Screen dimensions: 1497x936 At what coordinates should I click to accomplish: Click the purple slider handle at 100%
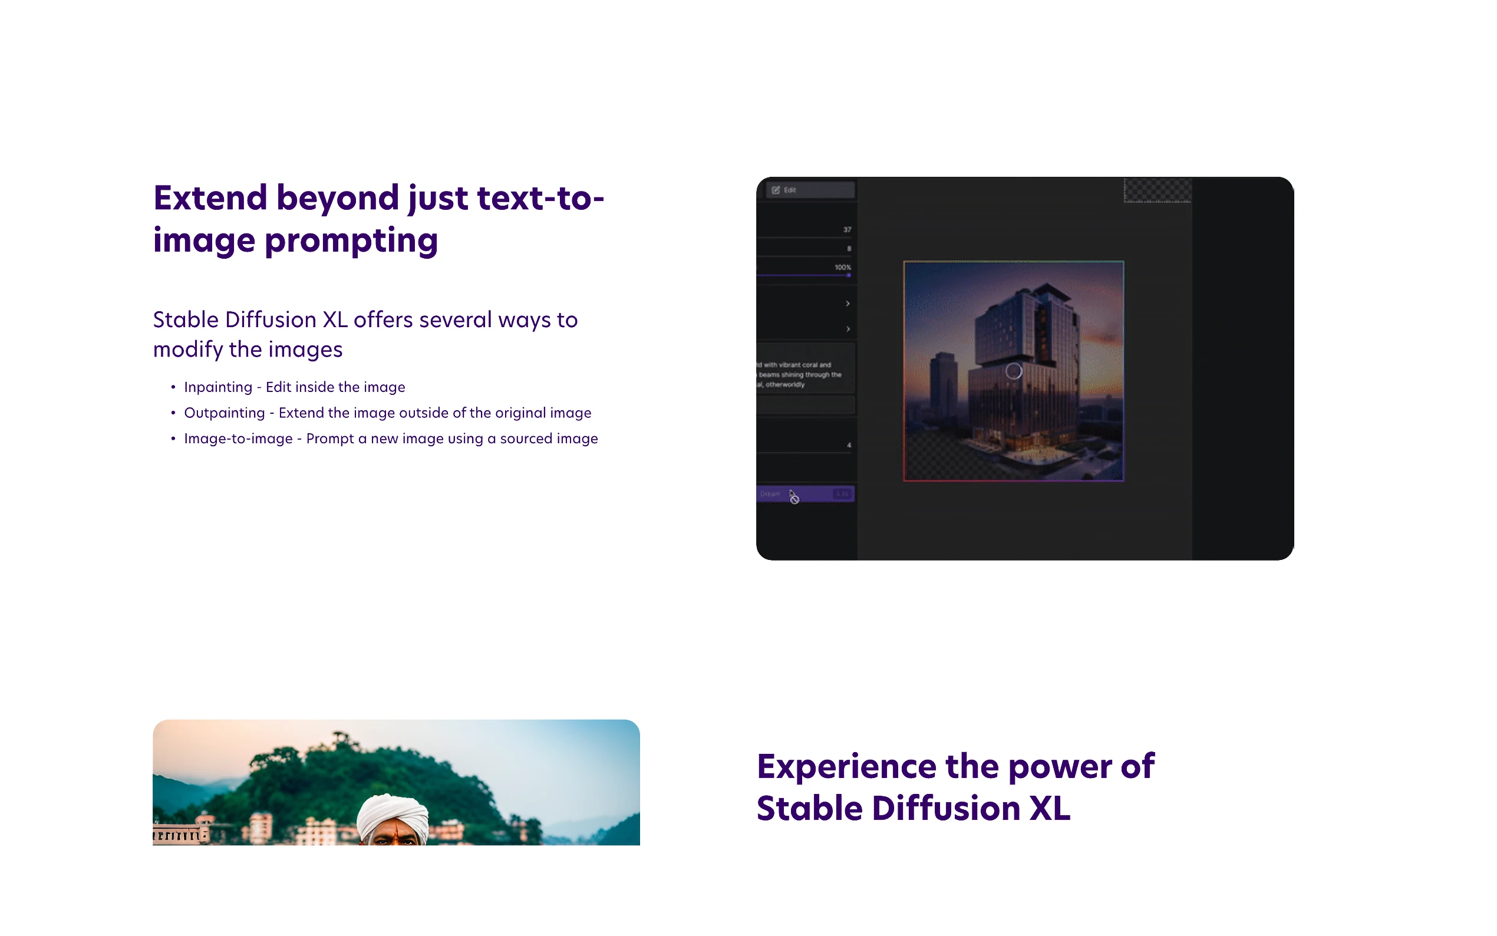(849, 275)
